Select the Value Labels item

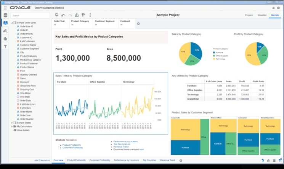23,130
